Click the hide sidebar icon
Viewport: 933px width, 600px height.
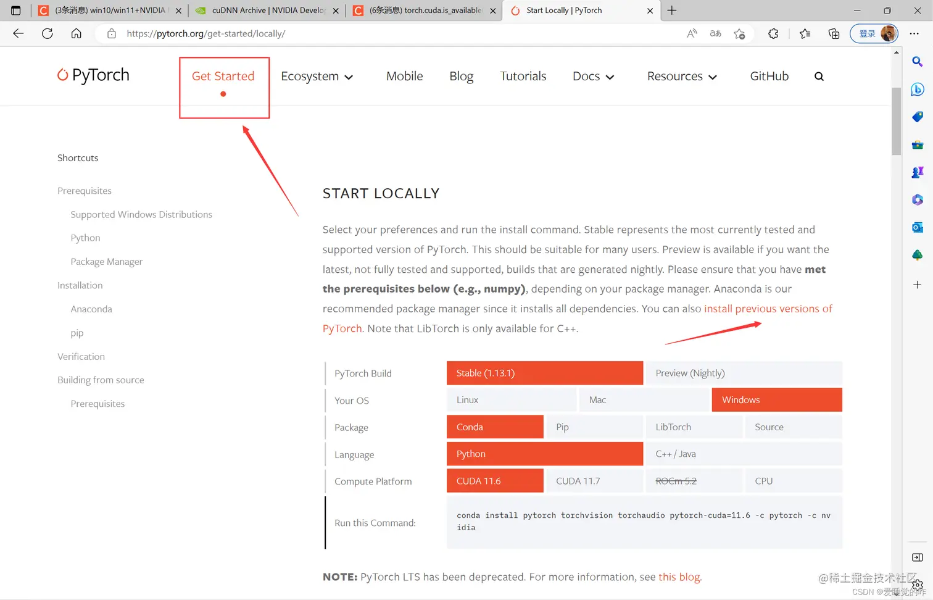click(918, 557)
